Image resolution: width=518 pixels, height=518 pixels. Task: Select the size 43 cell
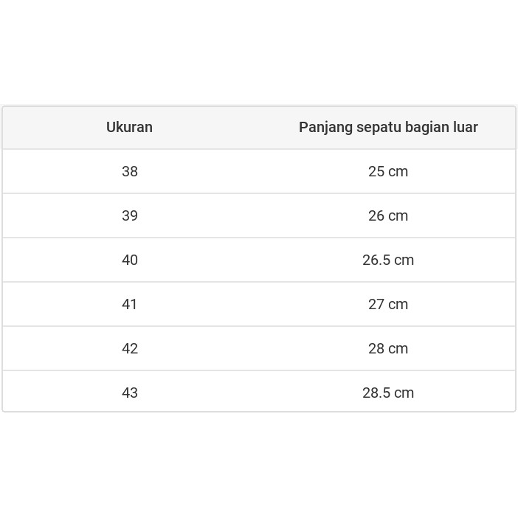pos(130,393)
